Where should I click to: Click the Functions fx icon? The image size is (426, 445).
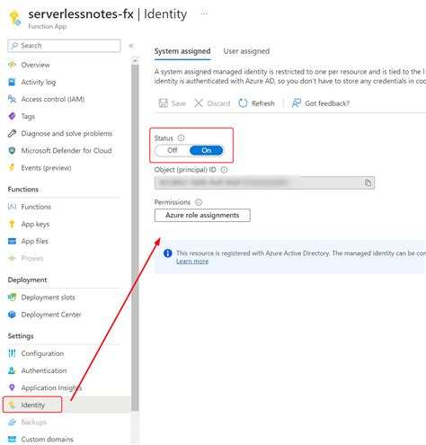tap(12, 207)
